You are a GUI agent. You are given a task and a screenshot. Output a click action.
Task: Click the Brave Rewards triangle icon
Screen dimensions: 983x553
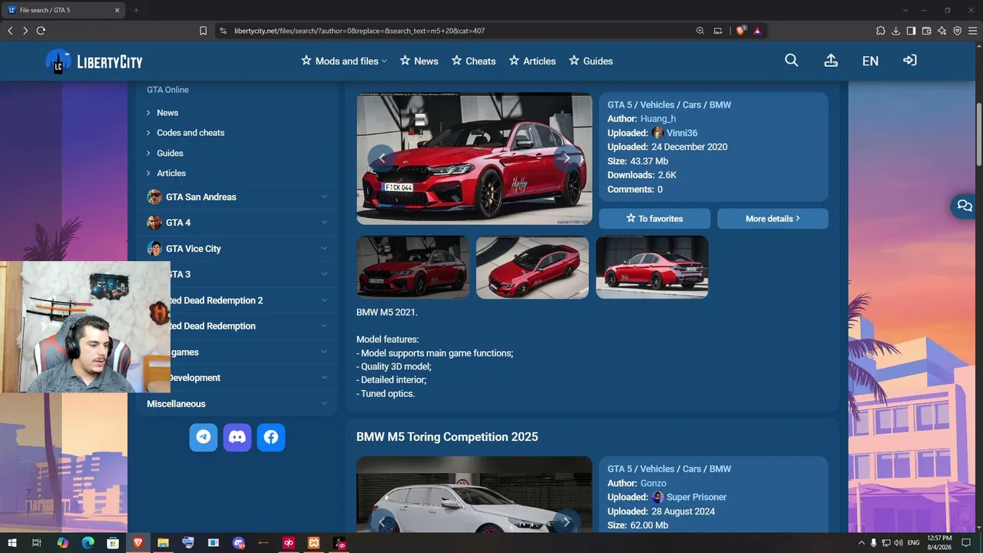757,31
